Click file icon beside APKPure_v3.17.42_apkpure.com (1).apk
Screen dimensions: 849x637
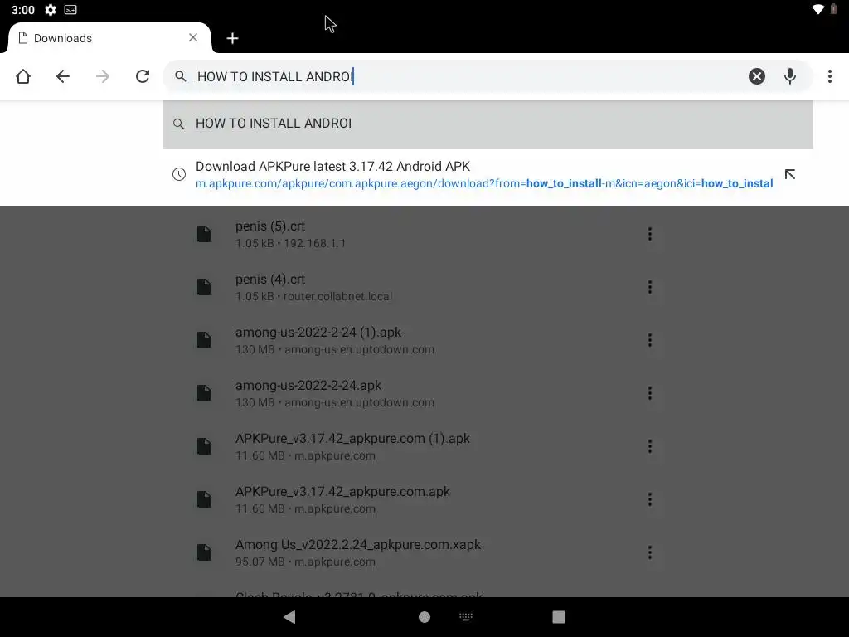(x=204, y=446)
